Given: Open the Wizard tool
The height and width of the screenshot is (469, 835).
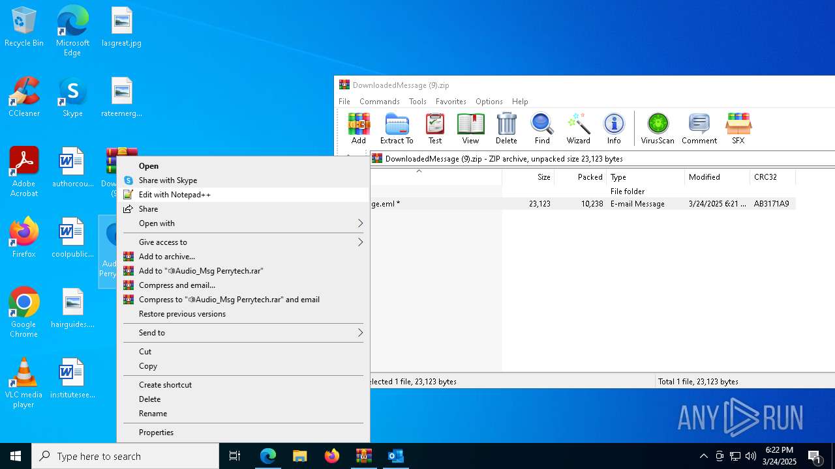Looking at the screenshot, I should tap(578, 128).
